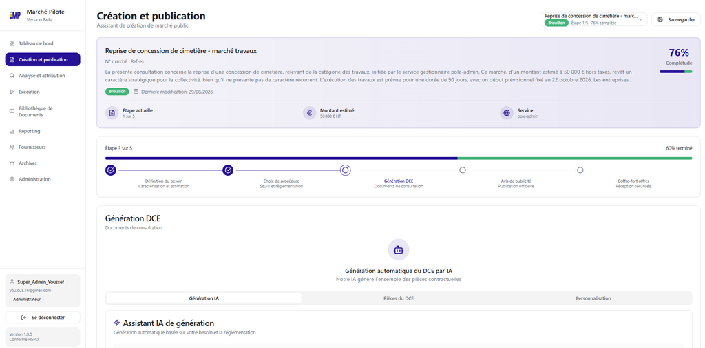Click the Analyse et attribution magnifier icon
Image resolution: width=705 pixels, height=348 pixels.
[12, 76]
